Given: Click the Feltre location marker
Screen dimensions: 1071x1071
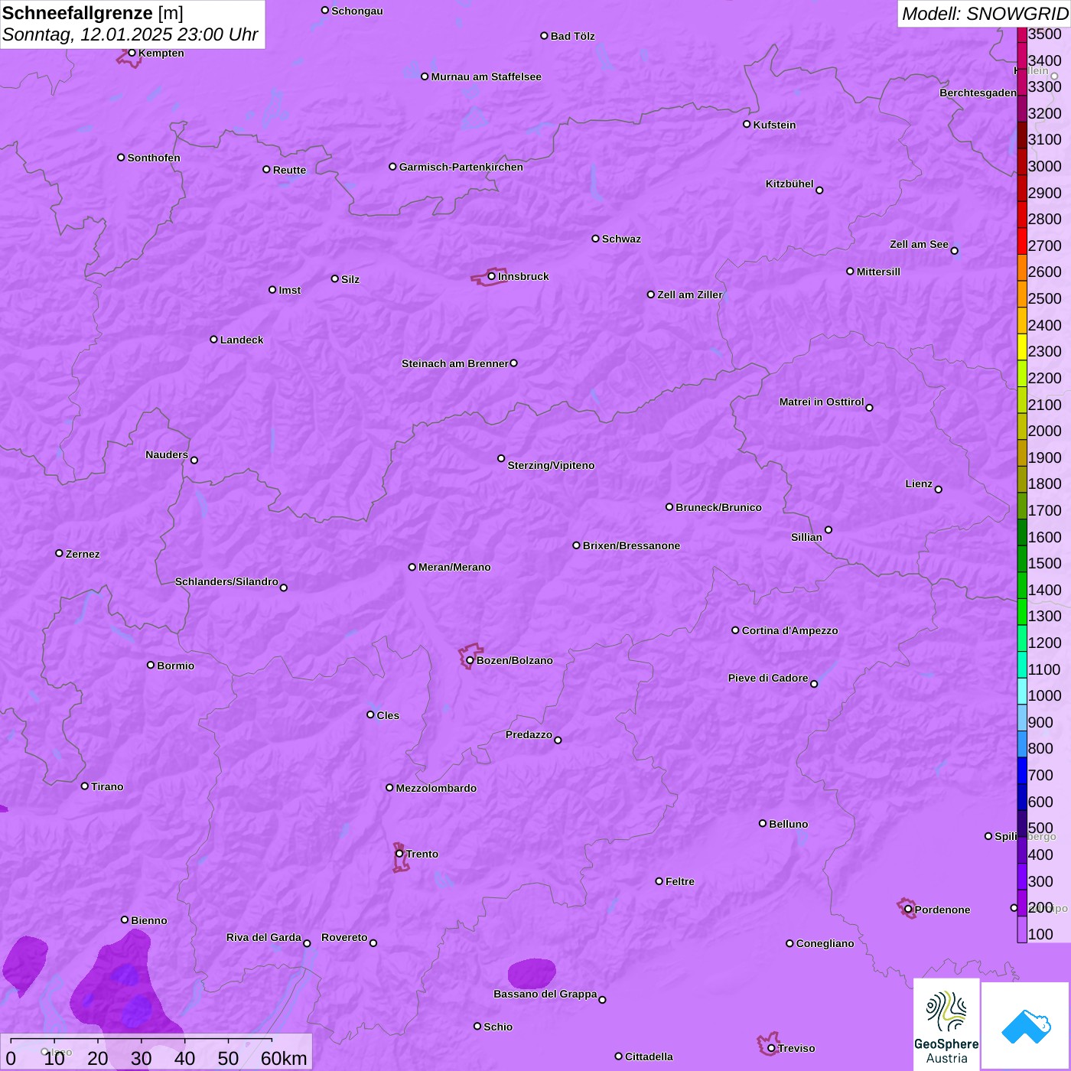Looking at the screenshot, I should (x=659, y=881).
